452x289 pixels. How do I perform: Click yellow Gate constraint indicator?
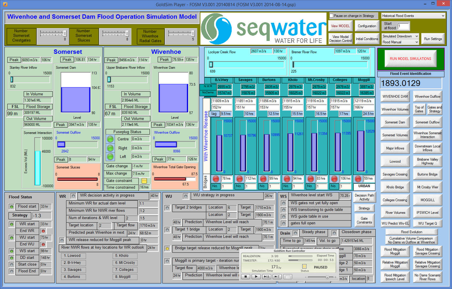point(144,181)
